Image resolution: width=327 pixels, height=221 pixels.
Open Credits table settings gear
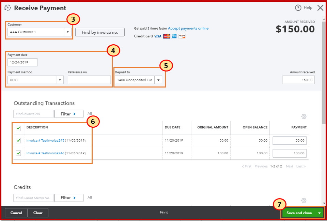coord(303,201)
